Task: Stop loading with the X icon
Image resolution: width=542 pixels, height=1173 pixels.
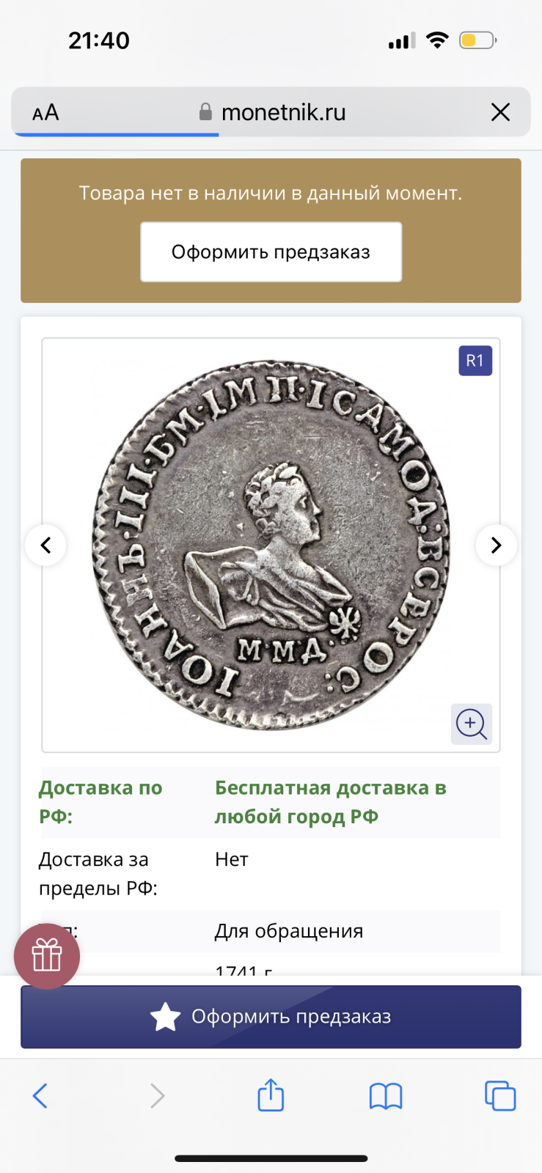Action: (x=500, y=112)
